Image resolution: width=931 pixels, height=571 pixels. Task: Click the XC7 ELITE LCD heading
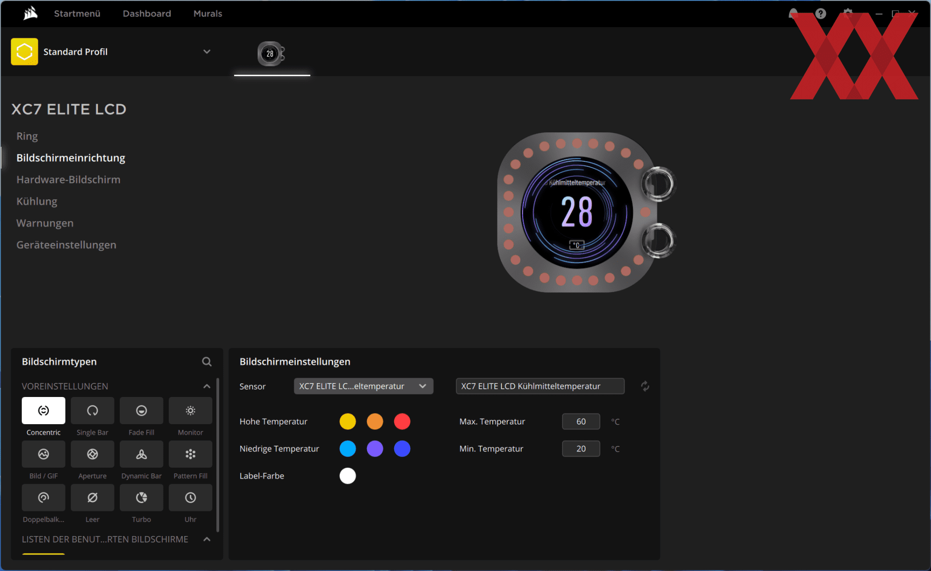[x=69, y=110]
